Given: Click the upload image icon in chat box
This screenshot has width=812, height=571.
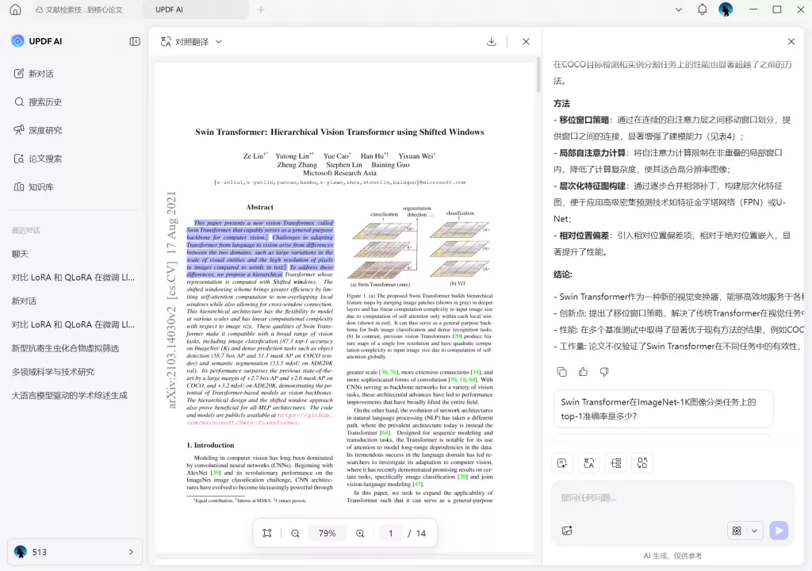Looking at the screenshot, I should click(x=566, y=531).
